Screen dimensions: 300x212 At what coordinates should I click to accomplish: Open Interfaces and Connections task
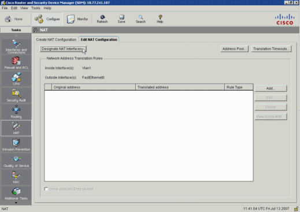tap(16, 47)
